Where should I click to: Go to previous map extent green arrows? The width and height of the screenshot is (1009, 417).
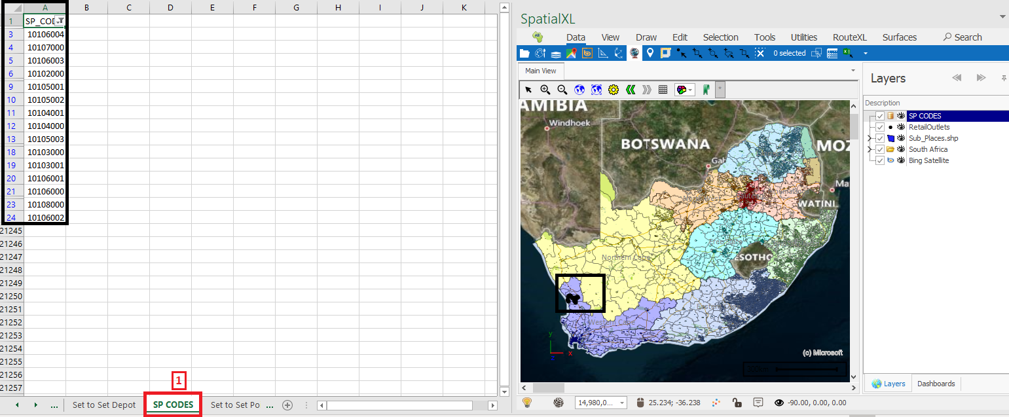pyautogui.click(x=631, y=90)
